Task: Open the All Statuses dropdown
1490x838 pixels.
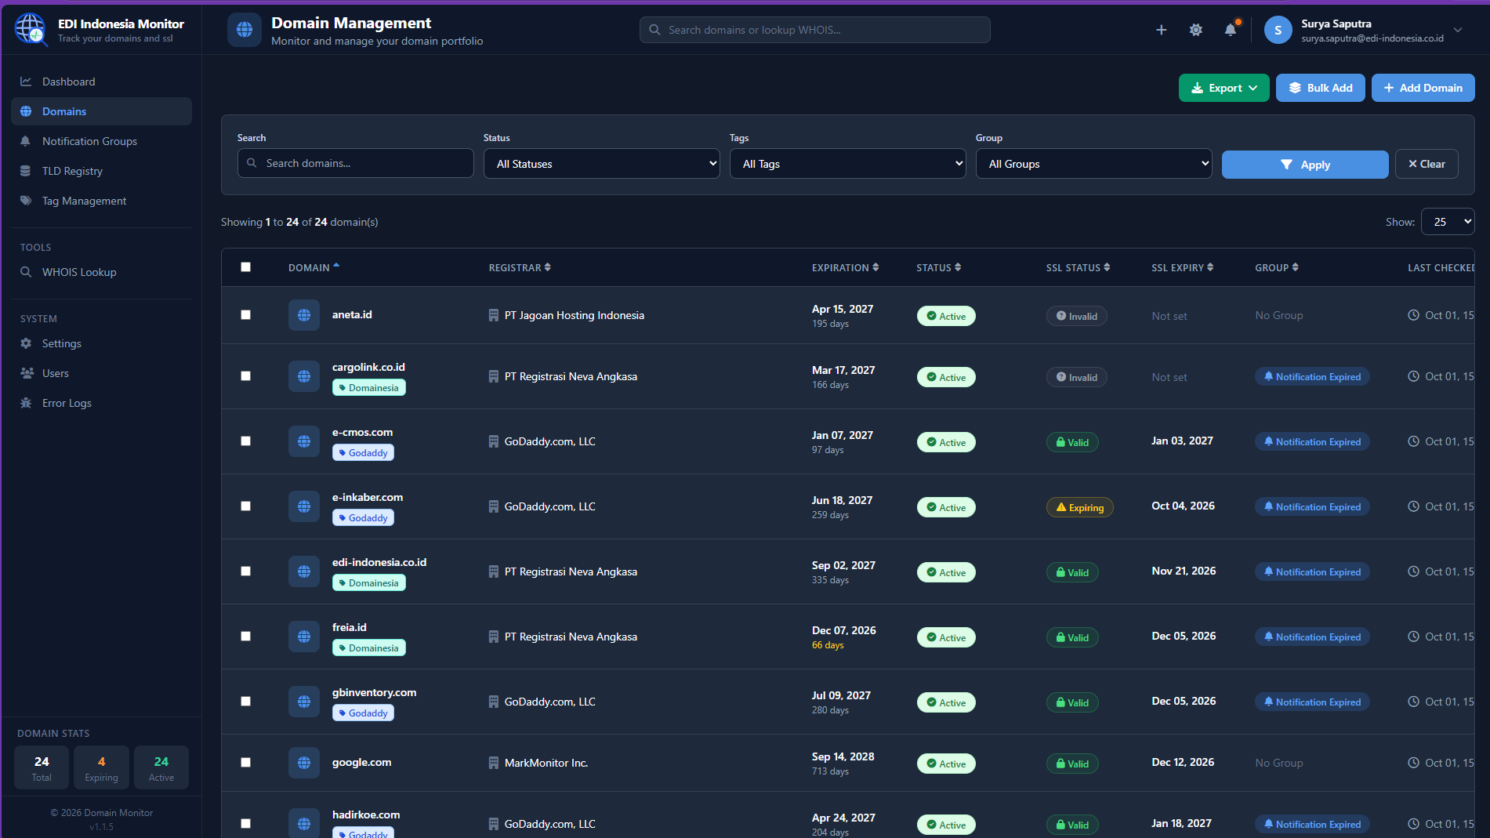Action: tap(602, 164)
